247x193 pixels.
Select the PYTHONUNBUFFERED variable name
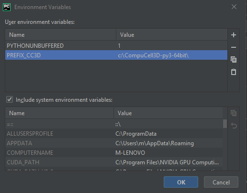(35, 46)
